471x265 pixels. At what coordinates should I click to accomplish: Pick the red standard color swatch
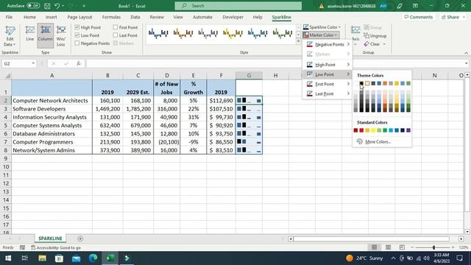pos(361,130)
